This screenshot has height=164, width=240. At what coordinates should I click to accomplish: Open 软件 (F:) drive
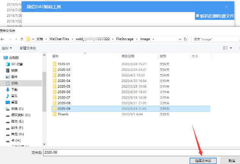[14, 128]
